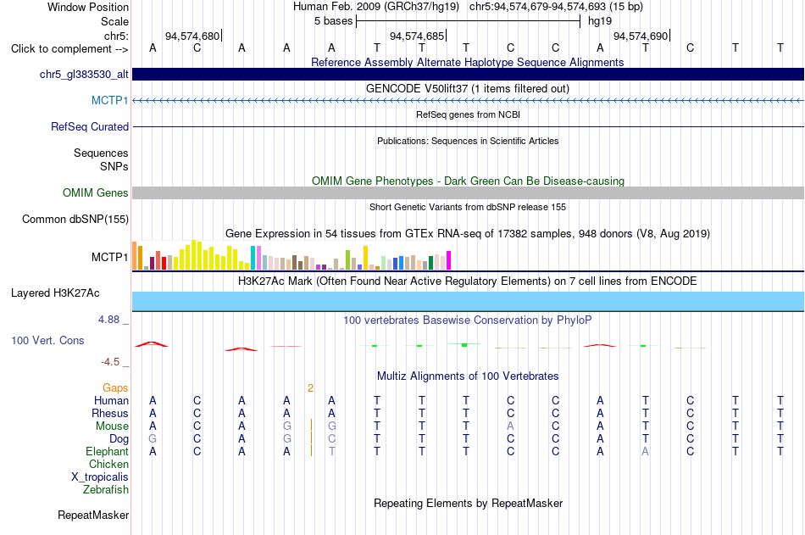Viewport: 805px width, 535px height.
Task: Select the blue MCTP1 label in the GENCODE track
Action: (x=110, y=100)
